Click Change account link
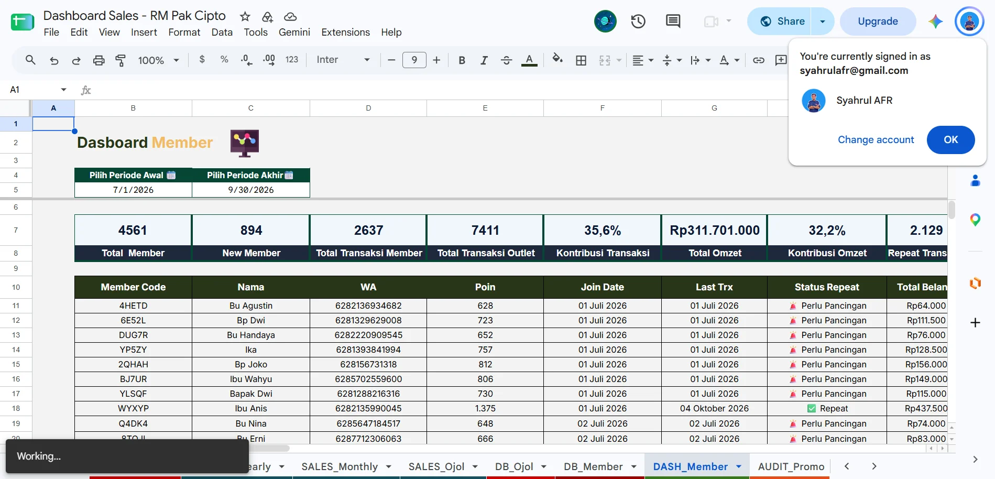The width and height of the screenshot is (995, 479). [876, 140]
